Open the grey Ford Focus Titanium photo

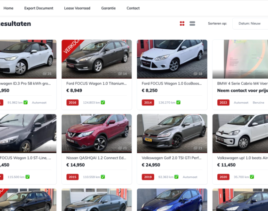tap(96, 59)
